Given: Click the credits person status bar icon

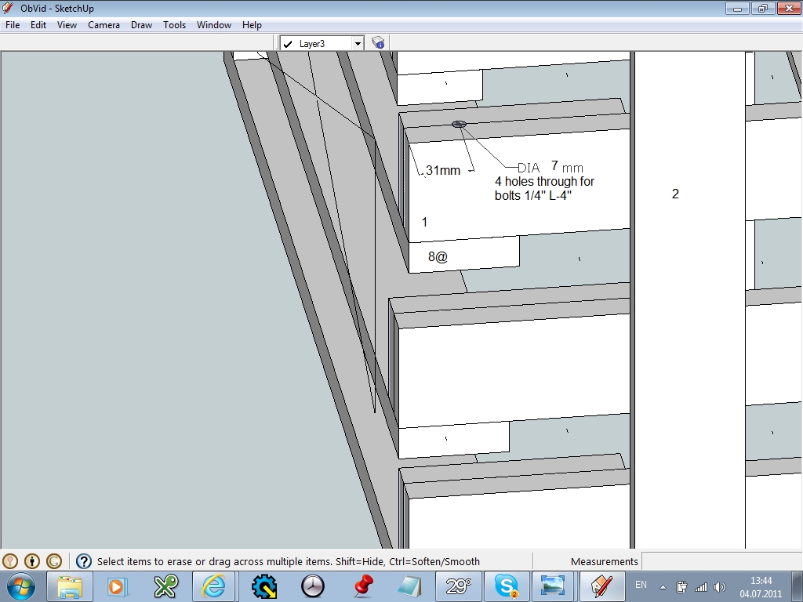Looking at the screenshot, I should click(31, 561).
